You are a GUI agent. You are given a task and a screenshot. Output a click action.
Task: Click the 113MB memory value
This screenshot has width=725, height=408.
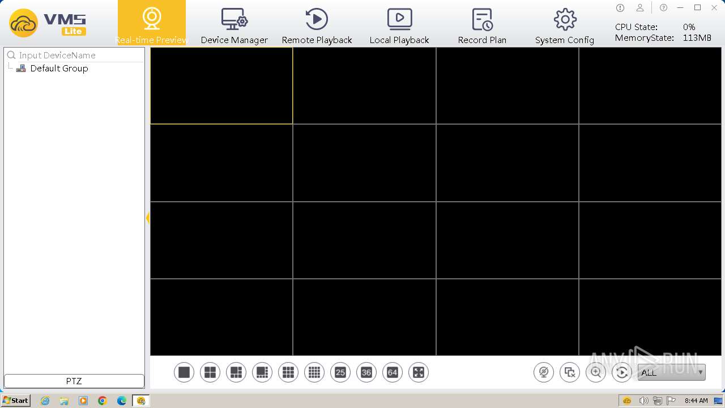(697, 38)
